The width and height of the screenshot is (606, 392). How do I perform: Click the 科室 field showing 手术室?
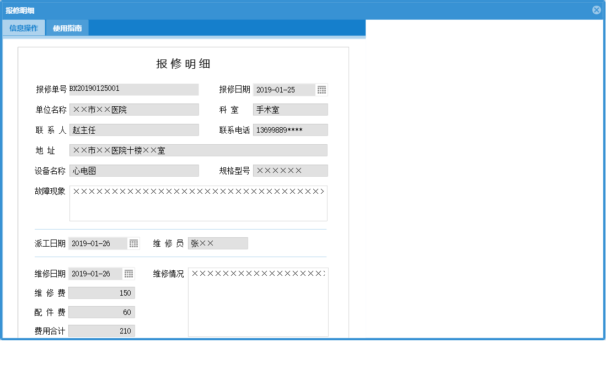(290, 109)
